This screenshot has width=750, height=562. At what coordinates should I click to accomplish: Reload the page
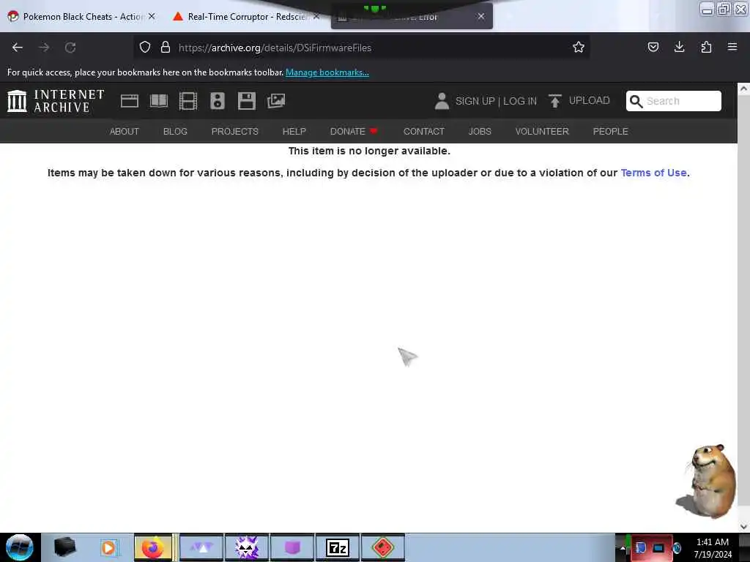[x=70, y=48]
